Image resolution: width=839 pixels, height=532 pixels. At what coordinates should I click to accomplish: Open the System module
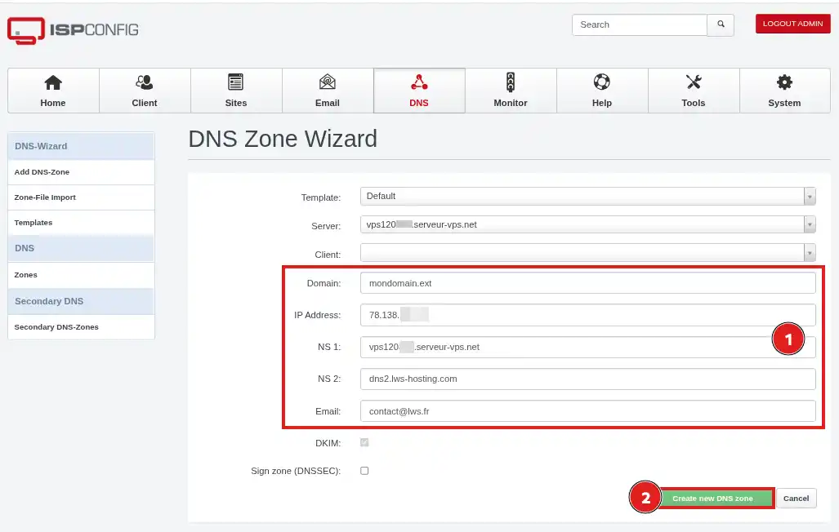(785, 91)
